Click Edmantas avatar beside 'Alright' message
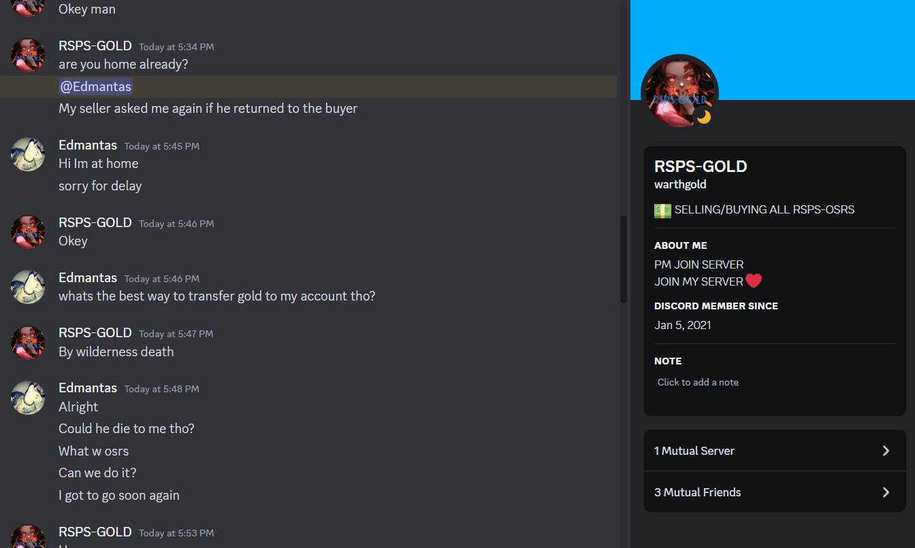Image resolution: width=915 pixels, height=548 pixels. point(28,397)
